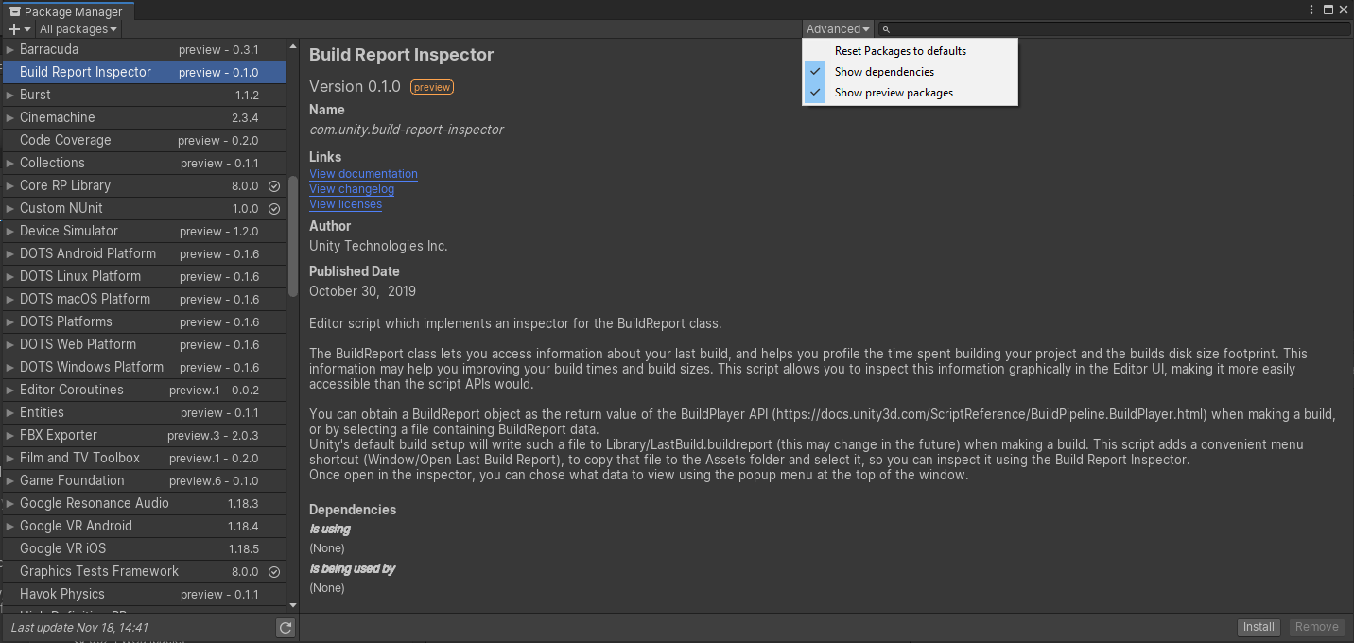Click the package list vertical scrollbar

point(293,236)
